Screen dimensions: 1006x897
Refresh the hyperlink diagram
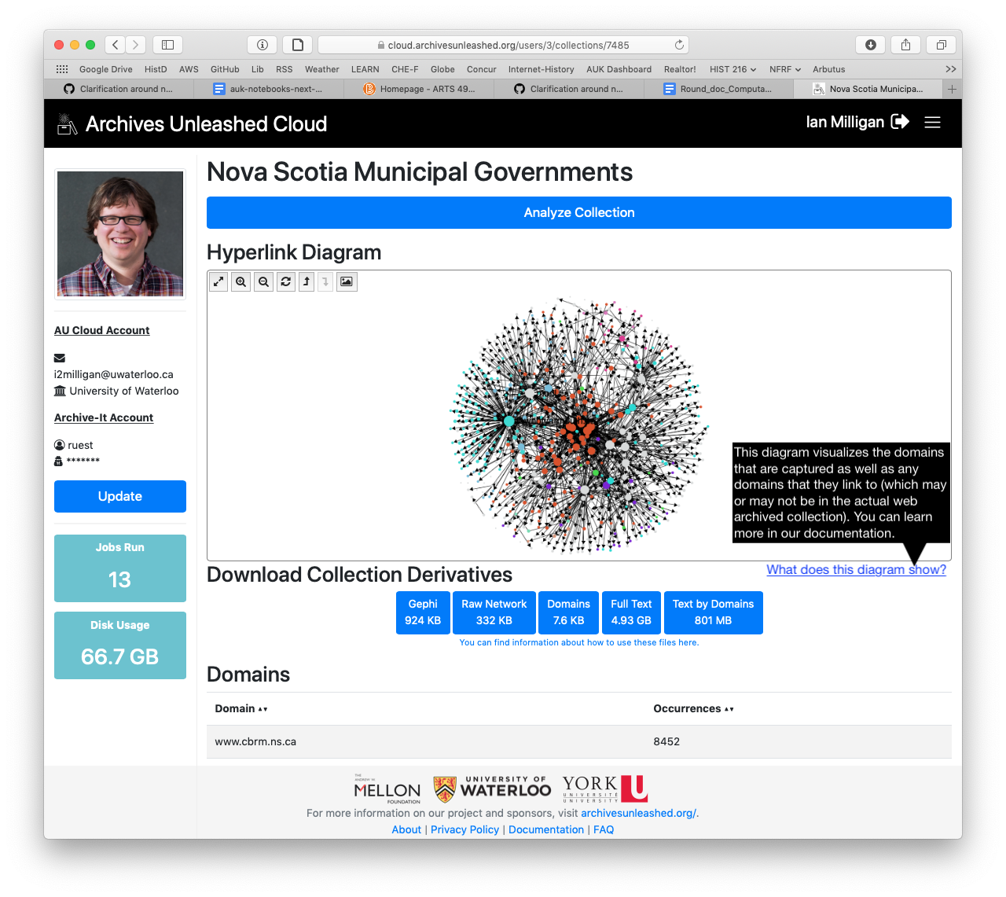pos(286,281)
